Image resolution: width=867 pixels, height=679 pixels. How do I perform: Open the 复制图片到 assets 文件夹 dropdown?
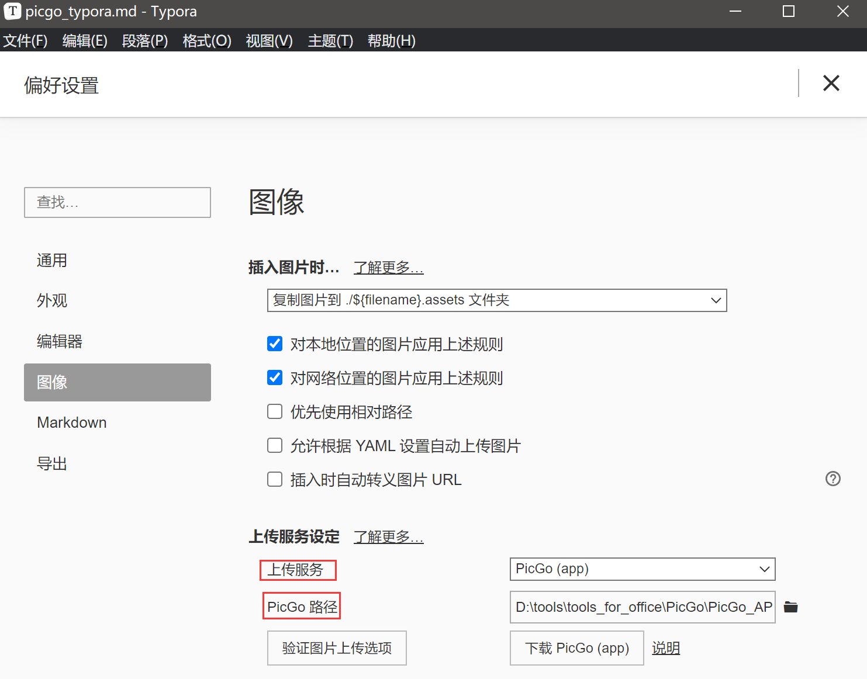point(497,300)
